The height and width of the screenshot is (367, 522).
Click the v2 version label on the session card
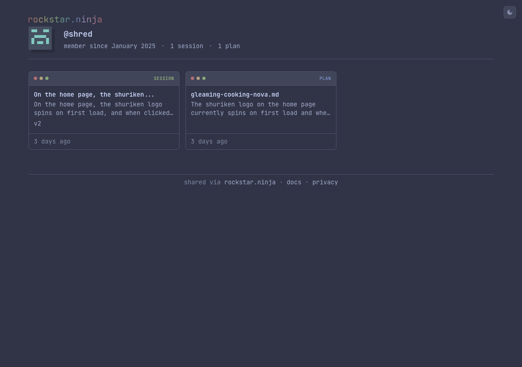tap(37, 124)
